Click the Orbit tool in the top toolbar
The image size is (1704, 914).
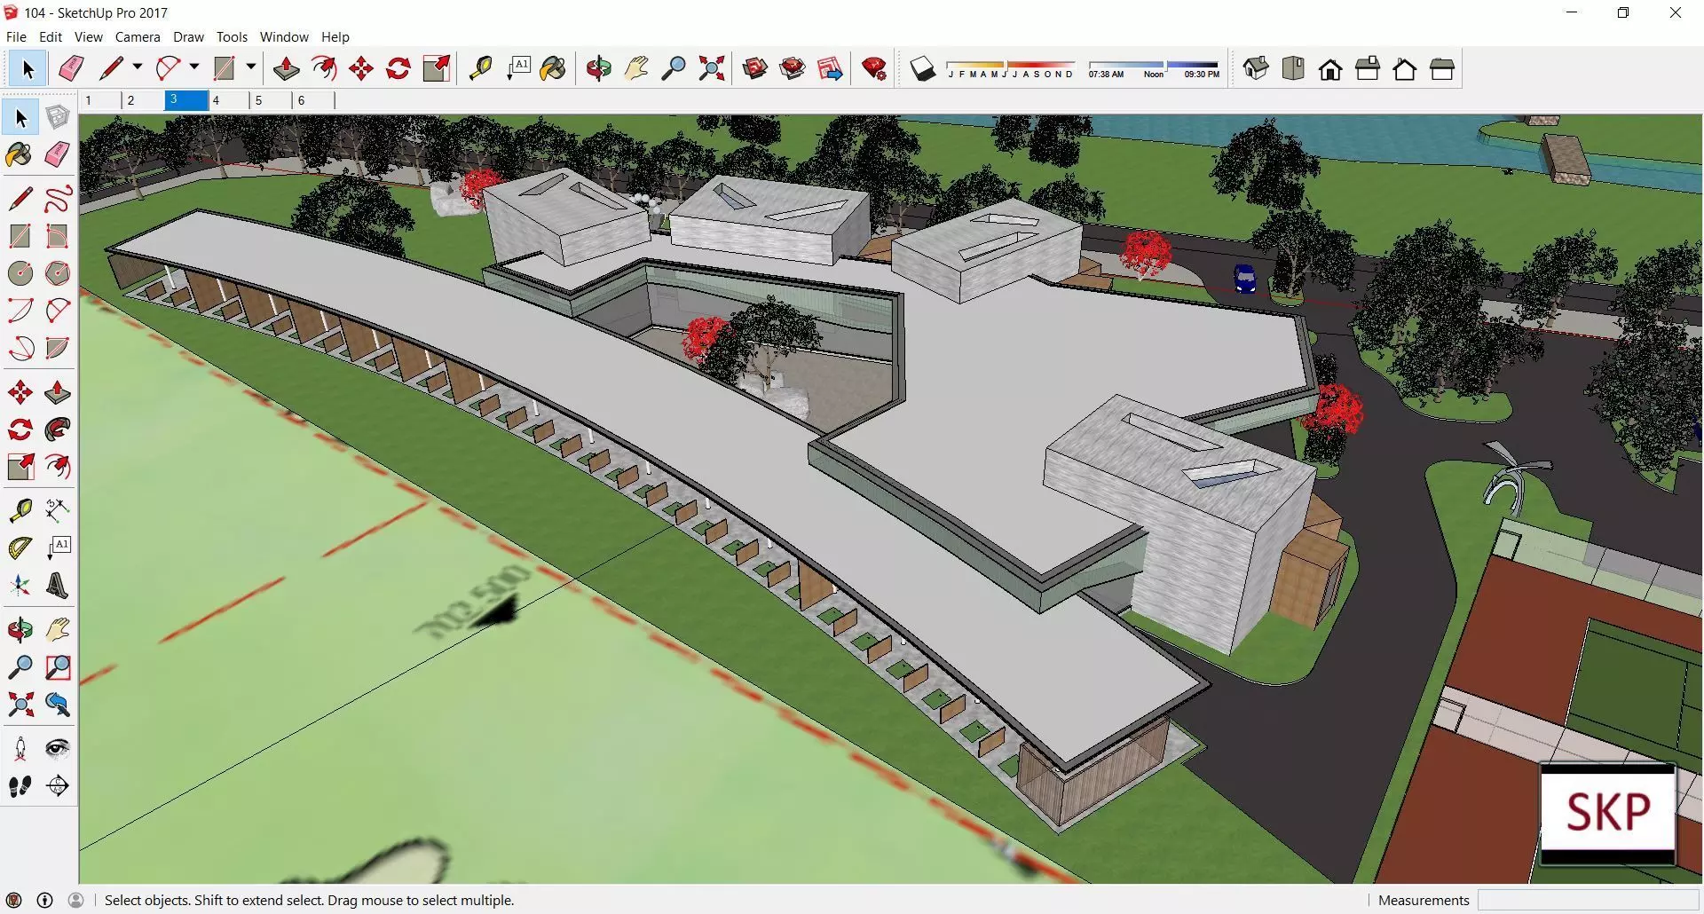[599, 68]
